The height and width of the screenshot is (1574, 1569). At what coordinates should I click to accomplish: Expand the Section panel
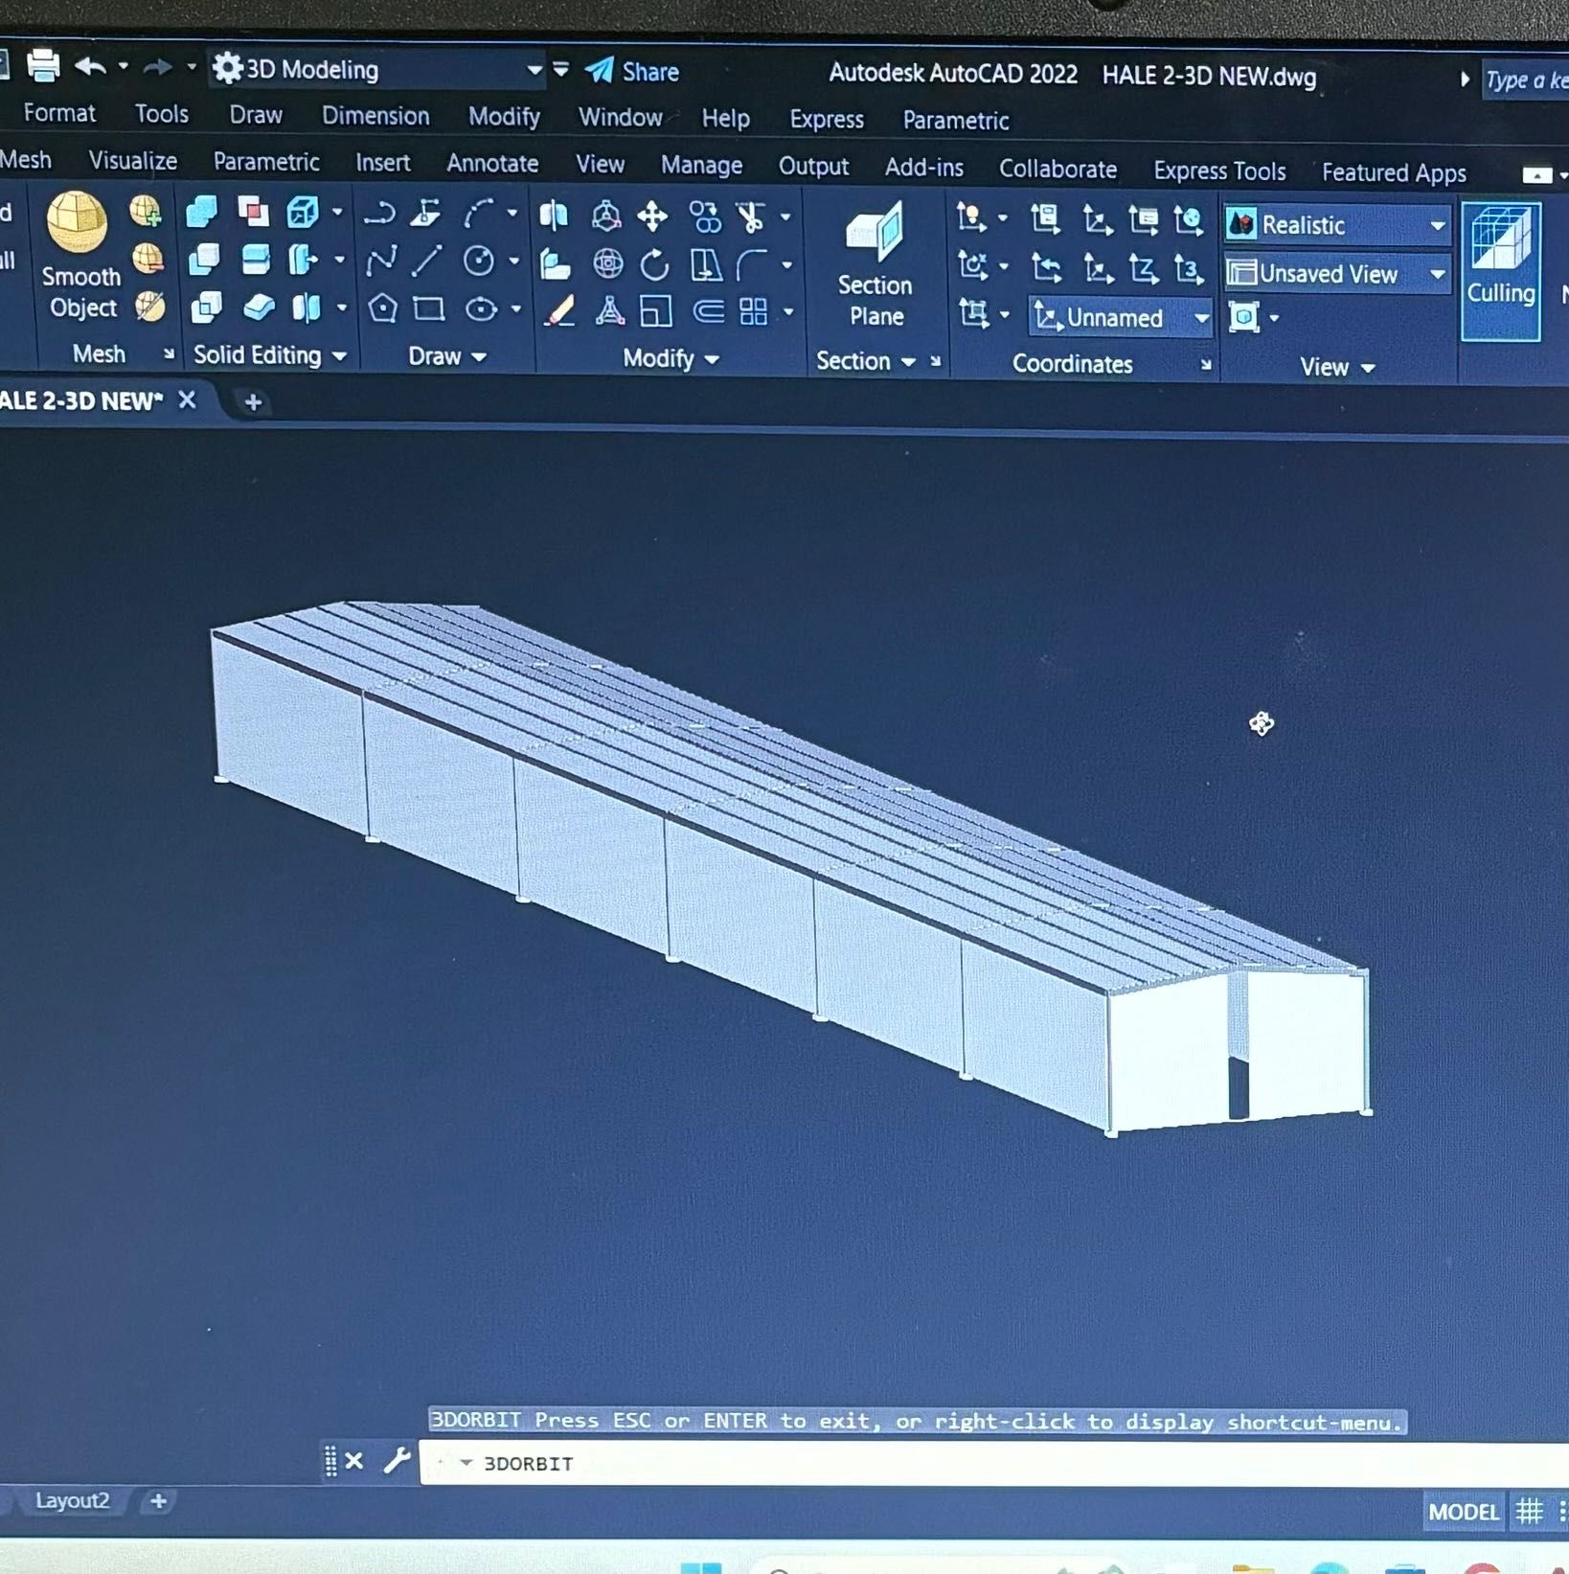[x=866, y=361]
